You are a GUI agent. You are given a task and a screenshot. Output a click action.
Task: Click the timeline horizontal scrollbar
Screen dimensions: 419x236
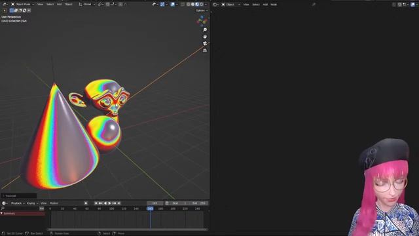pos(127,229)
